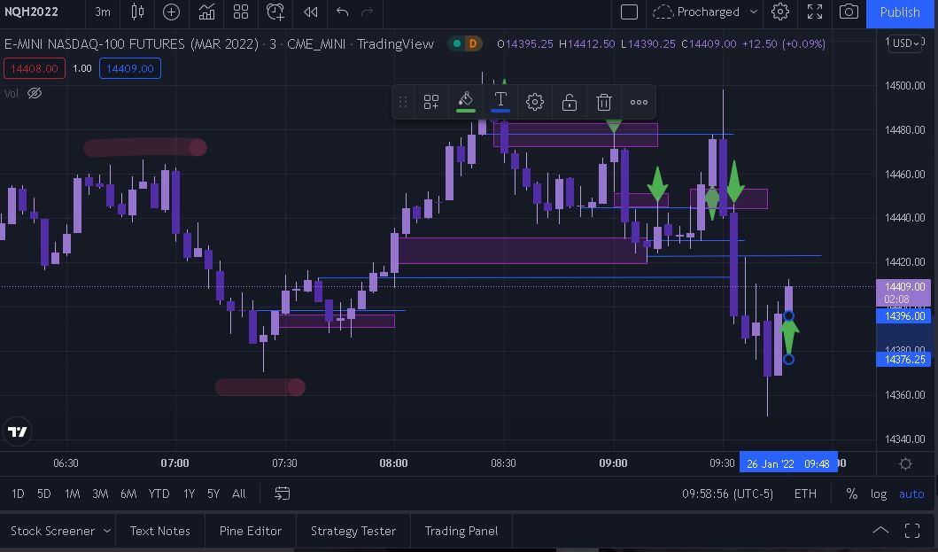938x552 pixels.
Task: Select the 1D time range
Action: (18, 494)
